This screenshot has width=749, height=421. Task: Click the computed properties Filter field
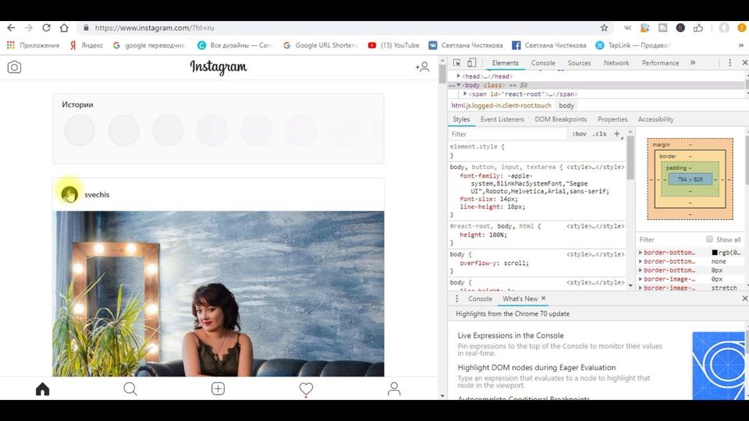(x=669, y=239)
